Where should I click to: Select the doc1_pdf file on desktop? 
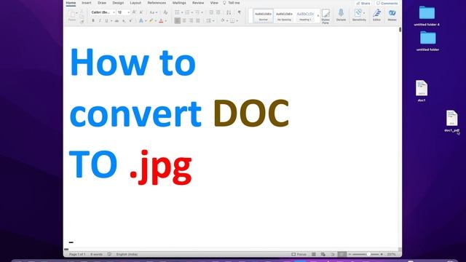tap(451, 122)
